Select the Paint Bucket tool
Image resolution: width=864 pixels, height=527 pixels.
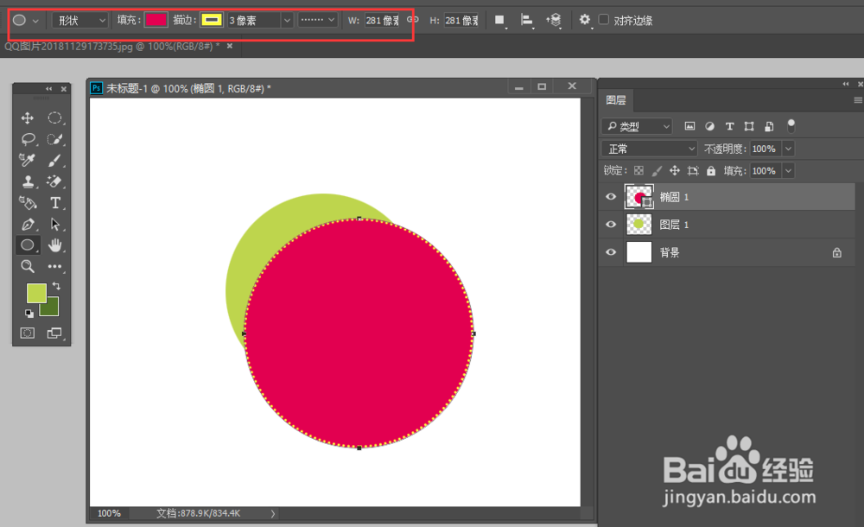[28, 203]
